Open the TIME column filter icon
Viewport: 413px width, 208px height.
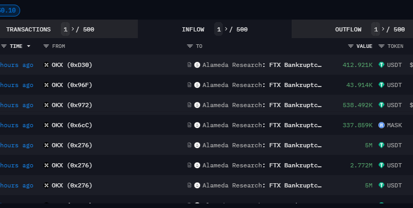coord(4,46)
